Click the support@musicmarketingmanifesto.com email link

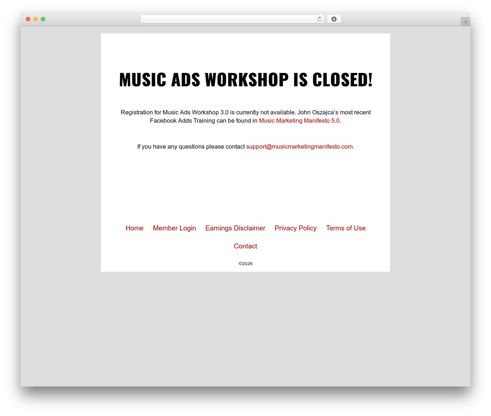pyautogui.click(x=299, y=147)
